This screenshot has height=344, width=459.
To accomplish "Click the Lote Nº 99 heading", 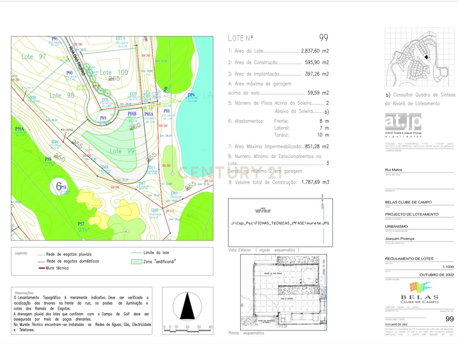I will tap(278, 38).
